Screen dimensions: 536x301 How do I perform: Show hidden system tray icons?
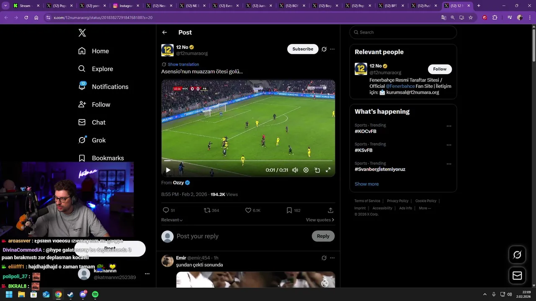click(x=485, y=294)
